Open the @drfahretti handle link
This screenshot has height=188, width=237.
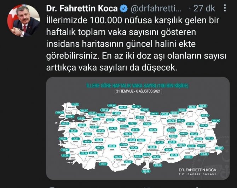[x=156, y=8]
